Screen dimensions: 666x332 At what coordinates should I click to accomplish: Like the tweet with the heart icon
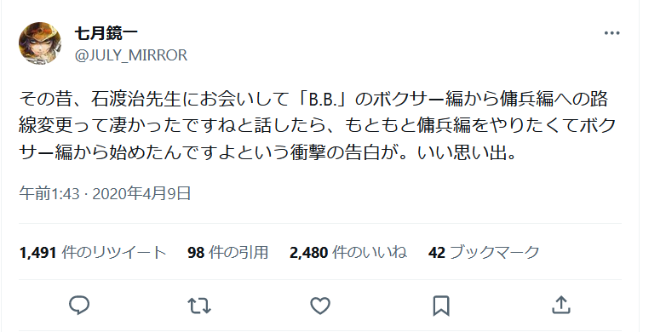320,306
